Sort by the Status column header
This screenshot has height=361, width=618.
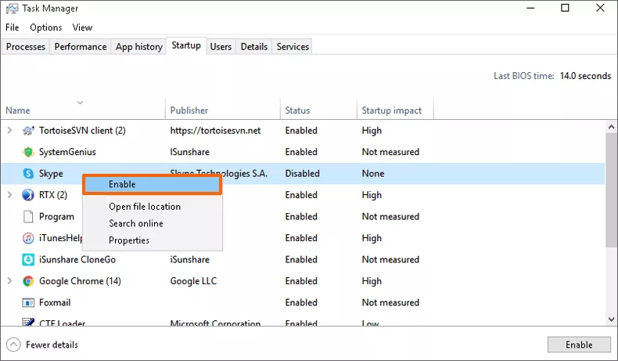click(297, 110)
